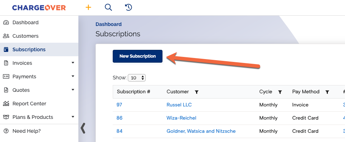The width and height of the screenshot is (345, 142).
Task: Open subscription number 84
Action: (119, 131)
